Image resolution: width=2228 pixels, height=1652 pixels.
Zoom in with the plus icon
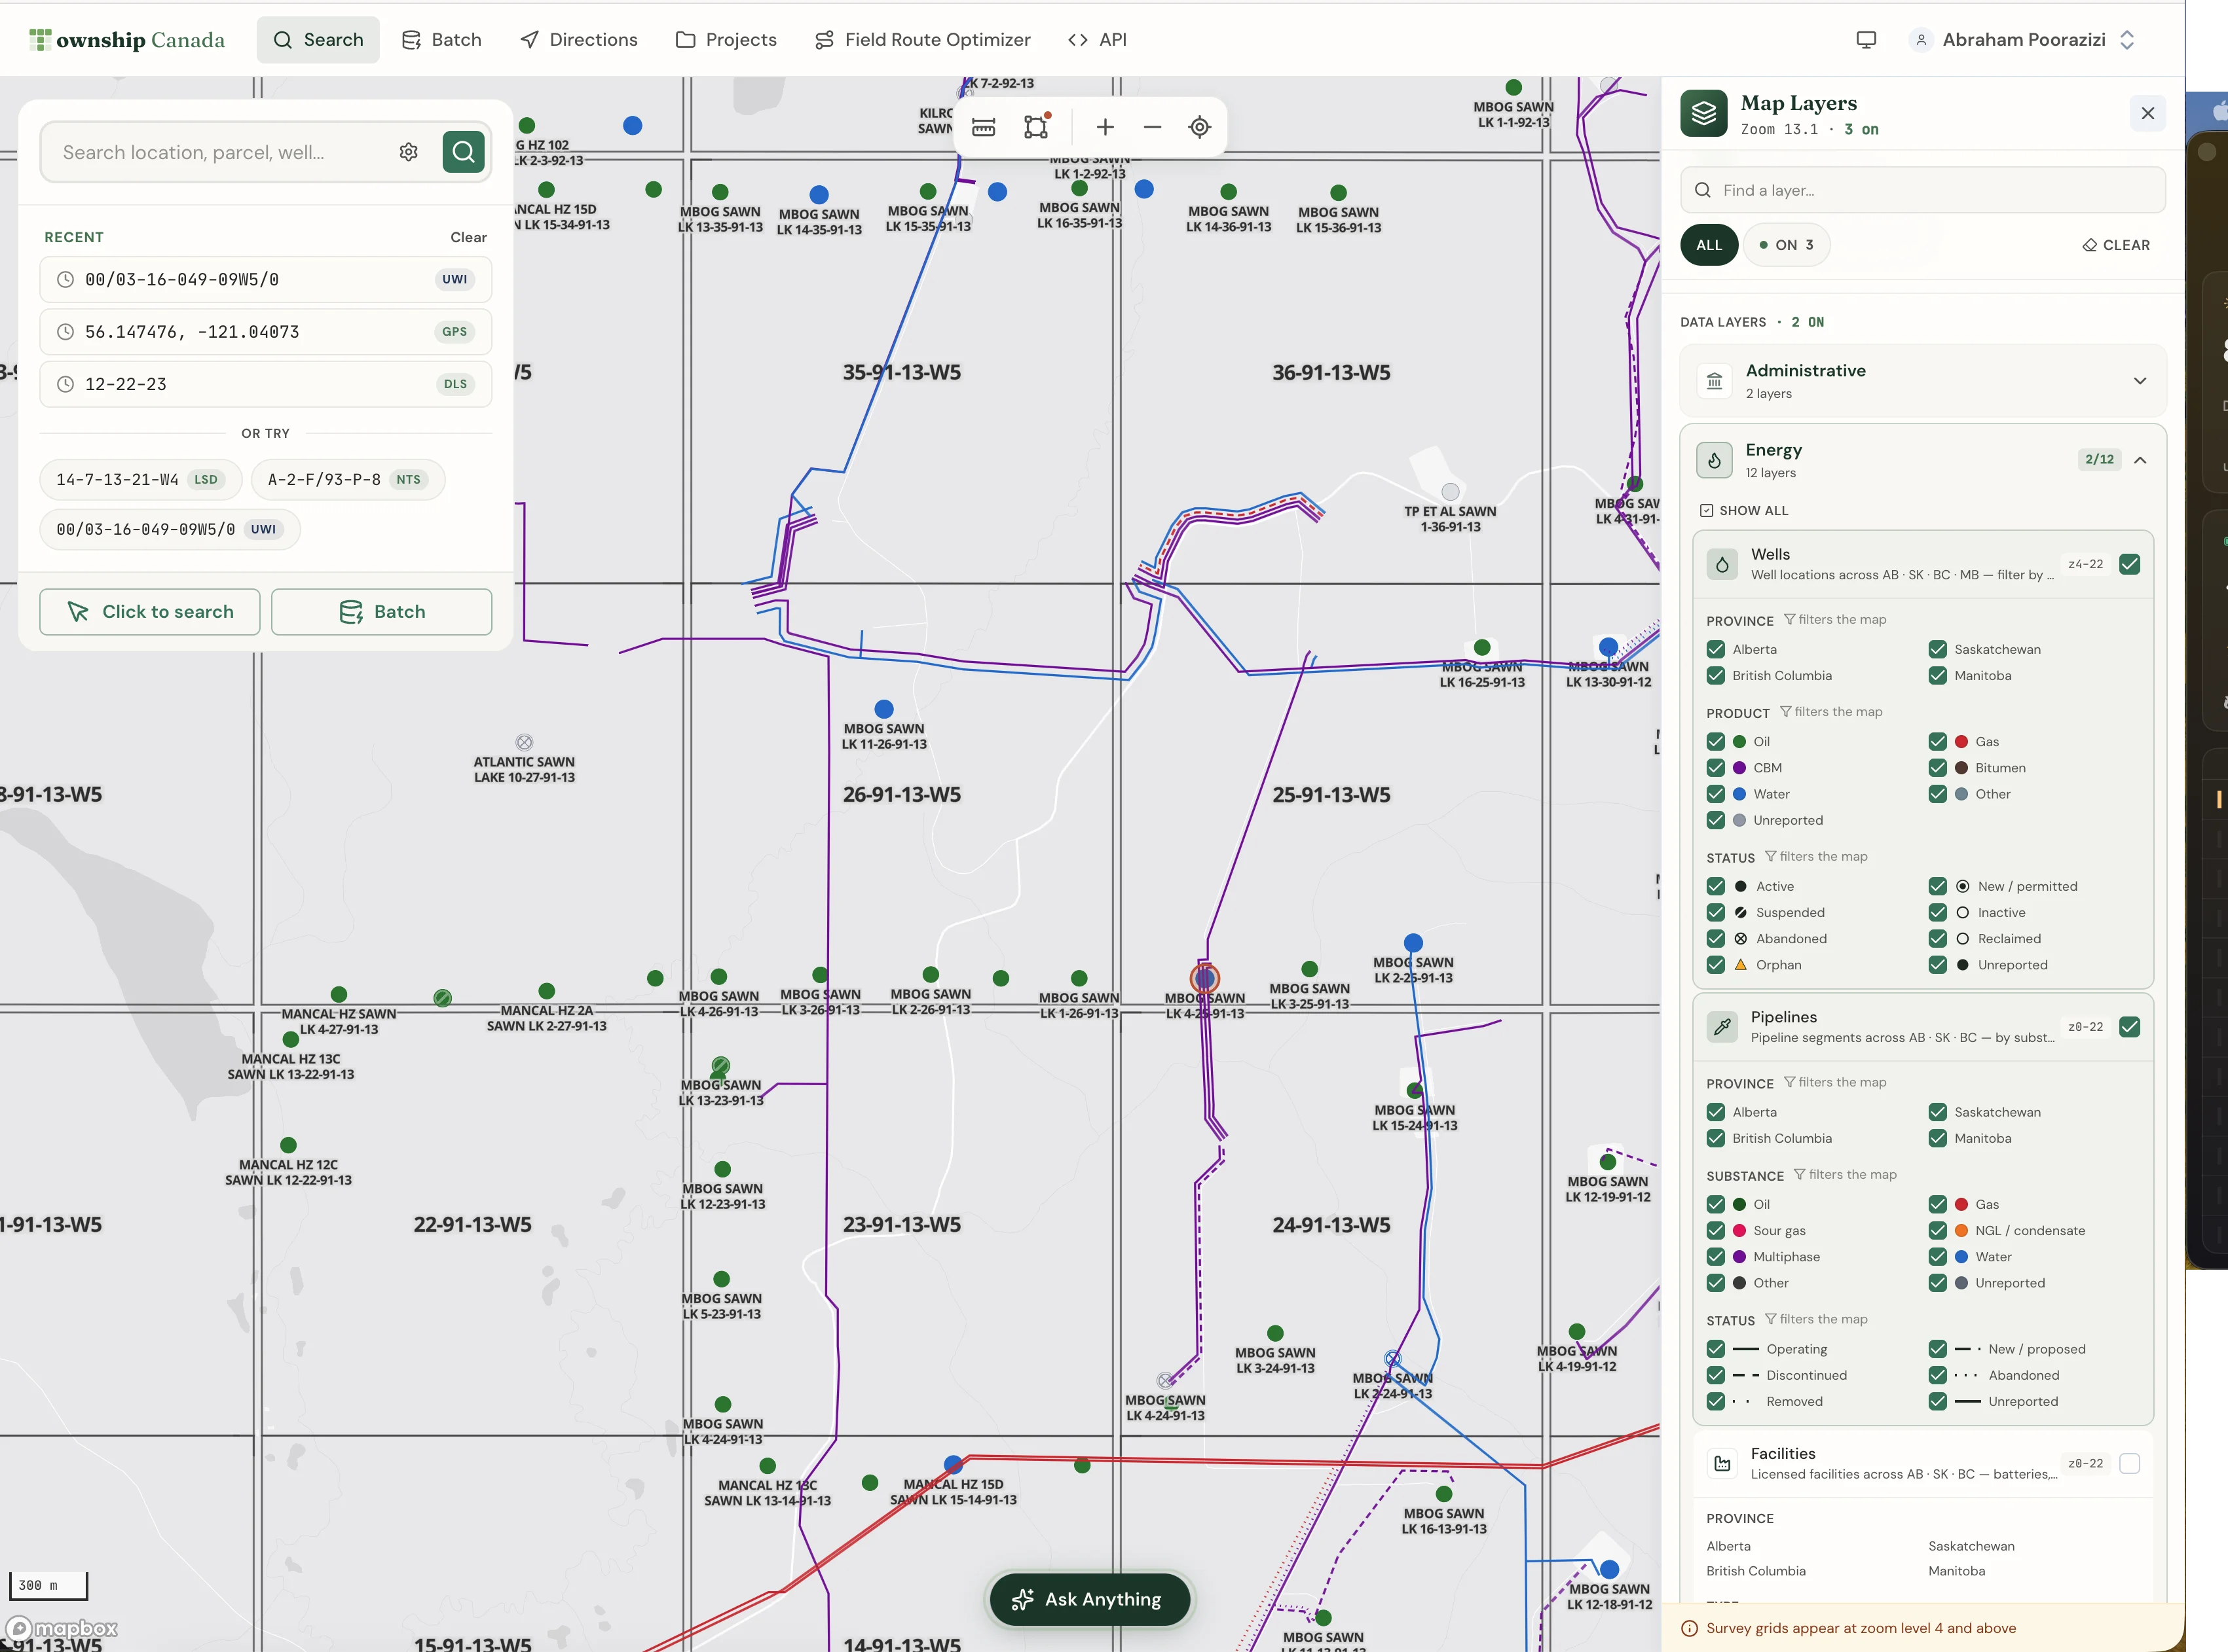(1104, 127)
